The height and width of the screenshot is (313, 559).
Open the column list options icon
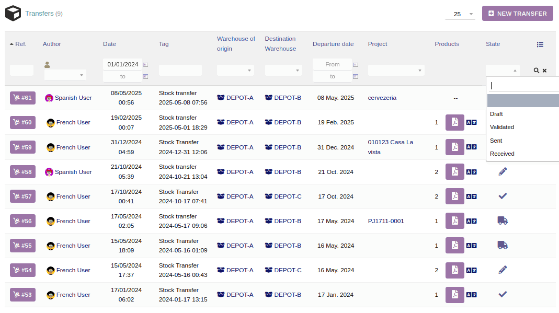pyautogui.click(x=540, y=44)
